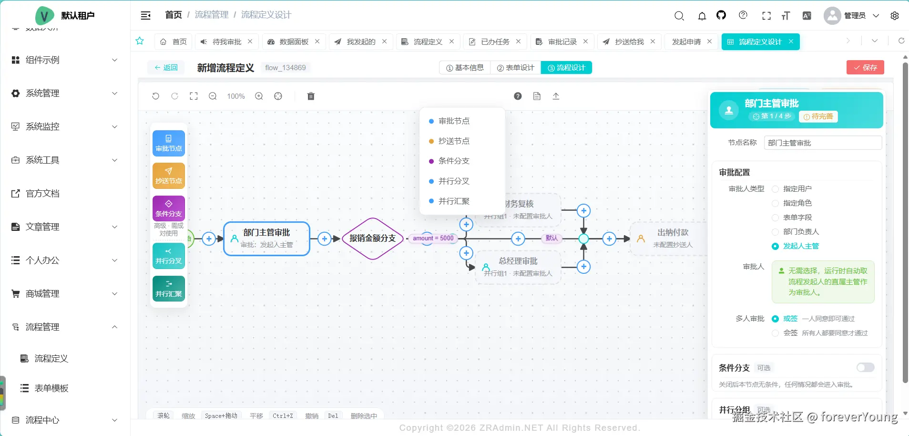
Task: Select the 会签 multi-approval radio
Action: click(x=775, y=333)
